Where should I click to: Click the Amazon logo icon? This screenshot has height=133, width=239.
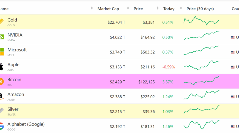click(x=1, y=96)
